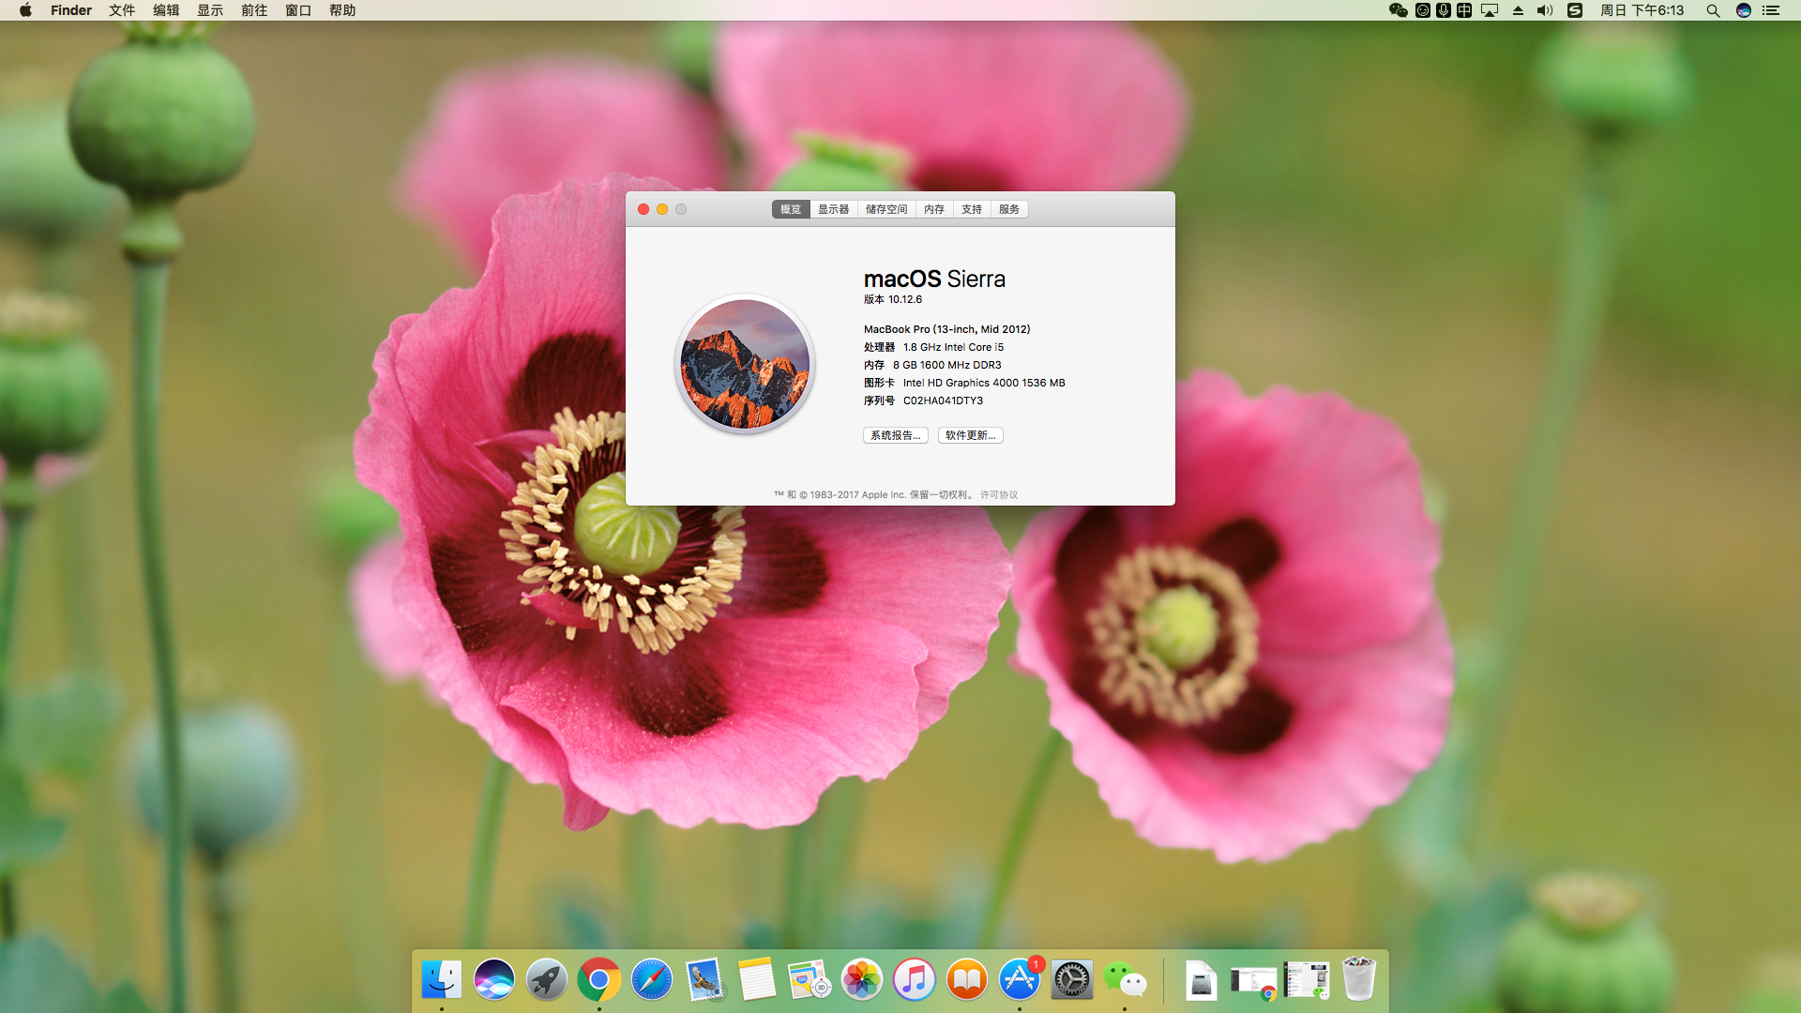Click the Chinese input 中 icon
Screen dimensions: 1801x1013
1464,10
